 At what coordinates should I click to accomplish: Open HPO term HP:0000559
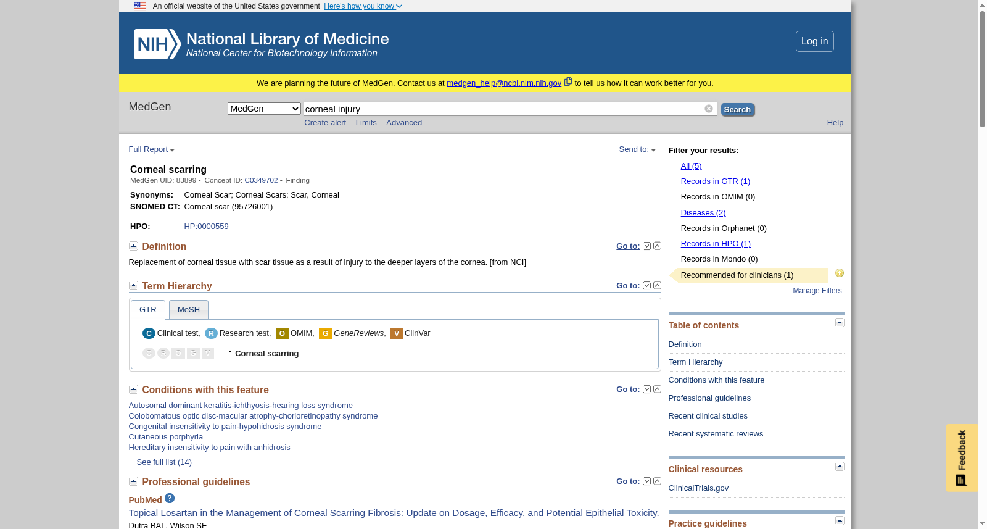coord(206,227)
